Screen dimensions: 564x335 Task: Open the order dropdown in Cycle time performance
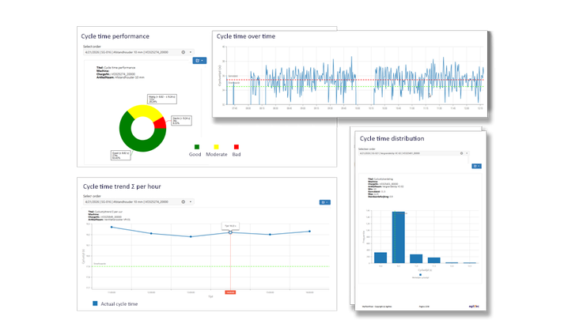(191, 52)
